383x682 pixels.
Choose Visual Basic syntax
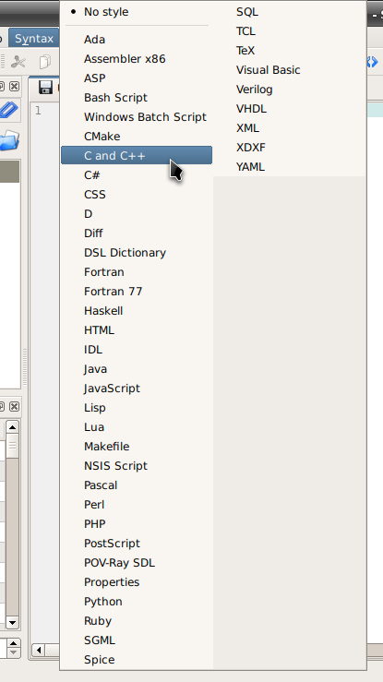pos(289,70)
